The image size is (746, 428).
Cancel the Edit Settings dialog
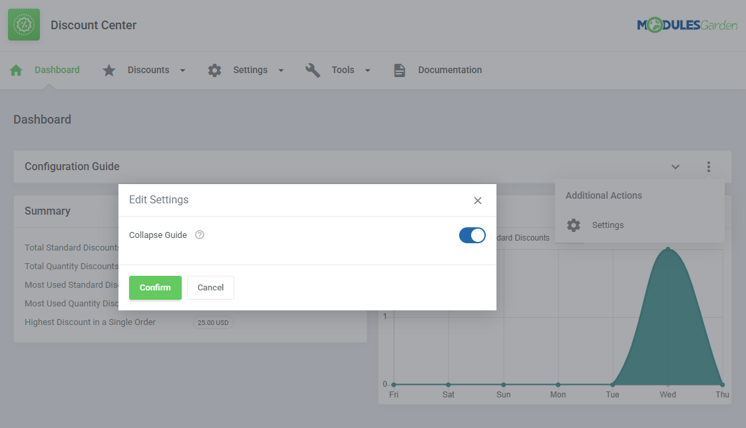click(210, 287)
